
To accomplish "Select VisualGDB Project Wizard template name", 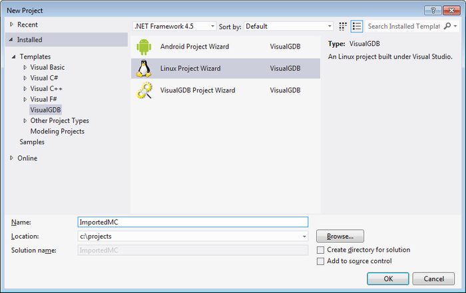I will 198,90.
